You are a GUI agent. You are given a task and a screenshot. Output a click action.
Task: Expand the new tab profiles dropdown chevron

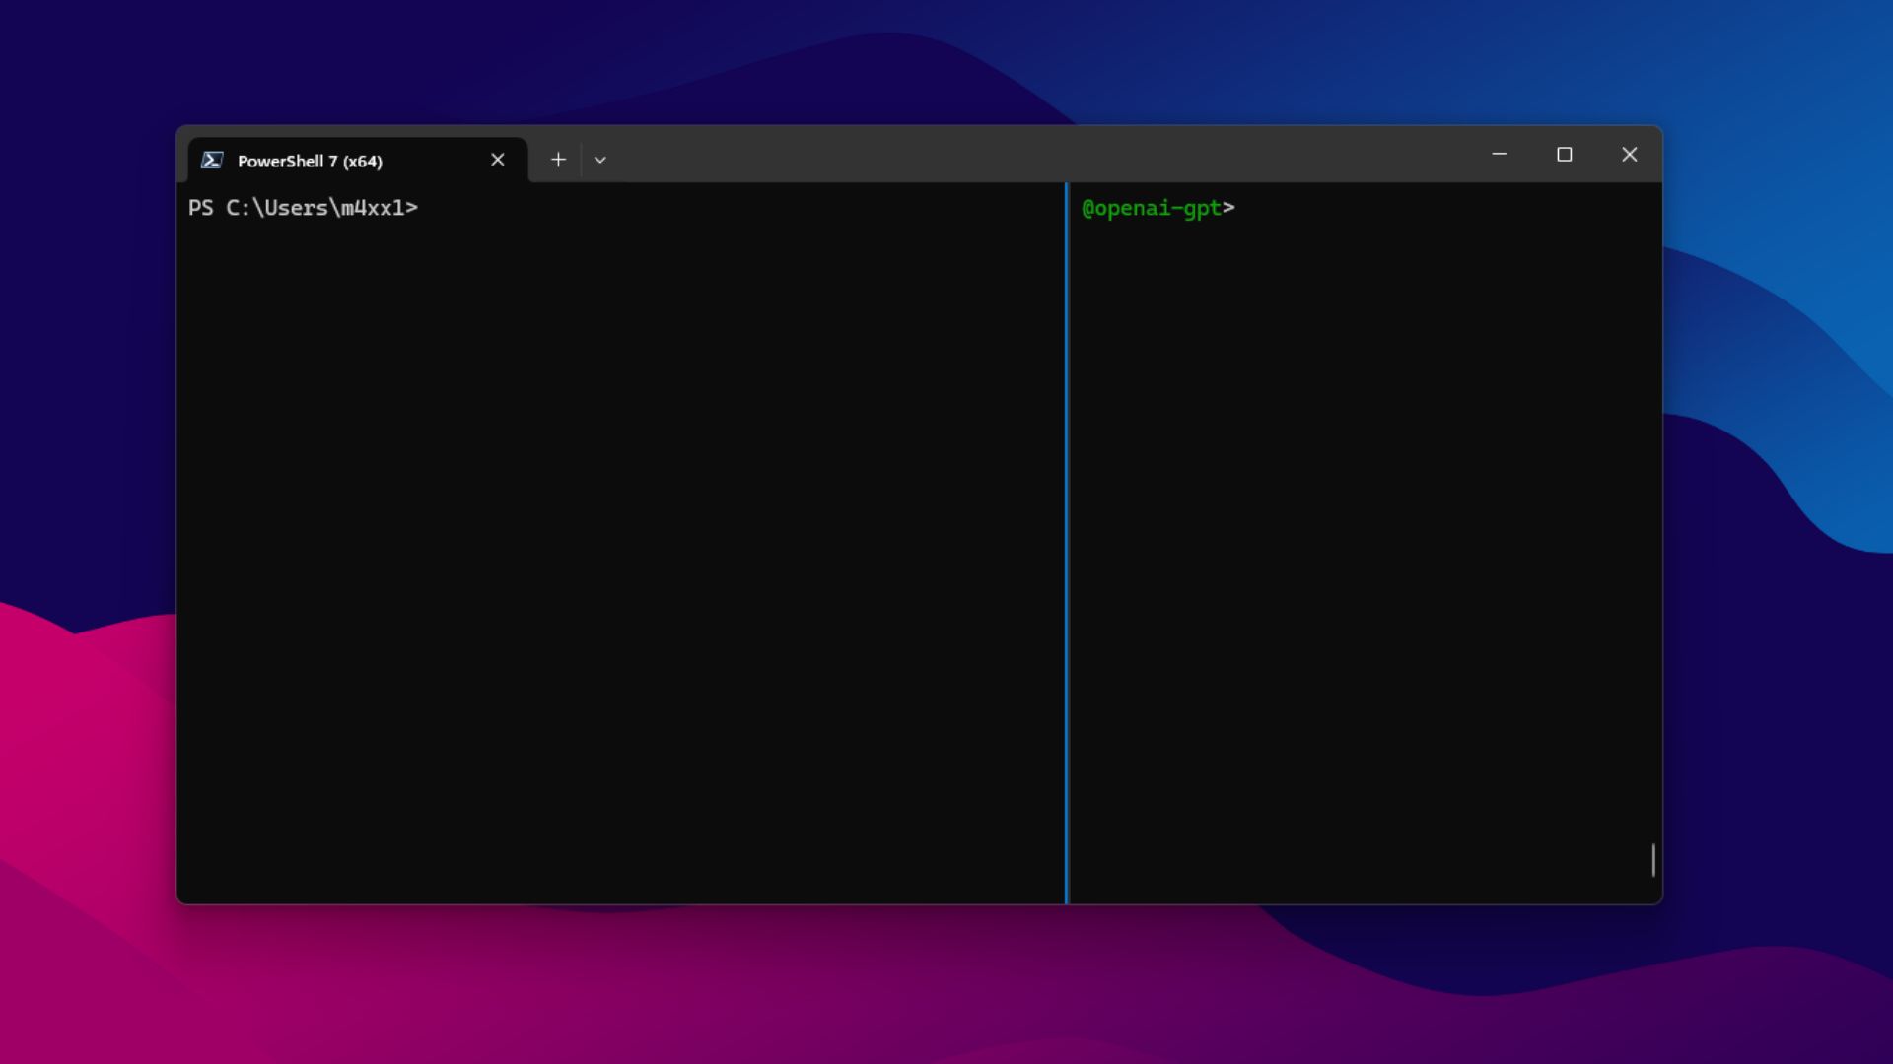point(600,160)
